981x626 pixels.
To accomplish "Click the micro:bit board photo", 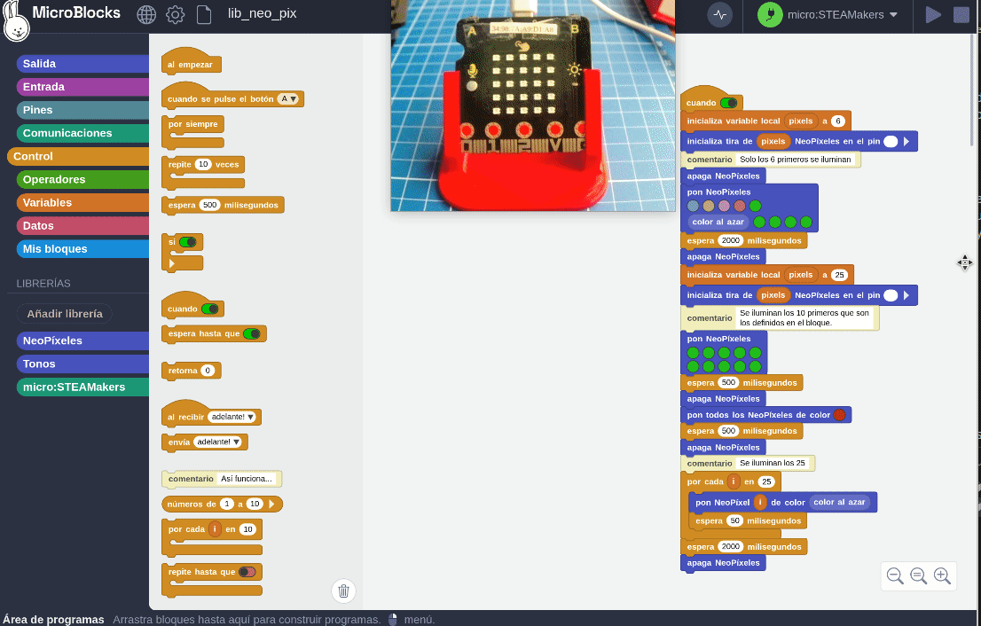I will click(x=533, y=106).
